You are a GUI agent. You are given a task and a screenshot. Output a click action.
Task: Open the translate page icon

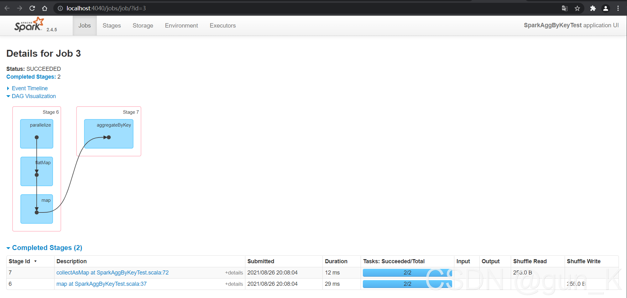click(565, 8)
